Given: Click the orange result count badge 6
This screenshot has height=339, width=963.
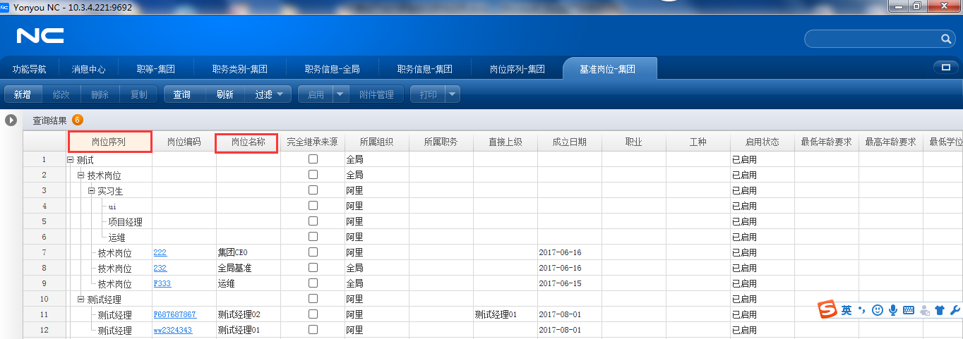Looking at the screenshot, I should coord(77,120).
